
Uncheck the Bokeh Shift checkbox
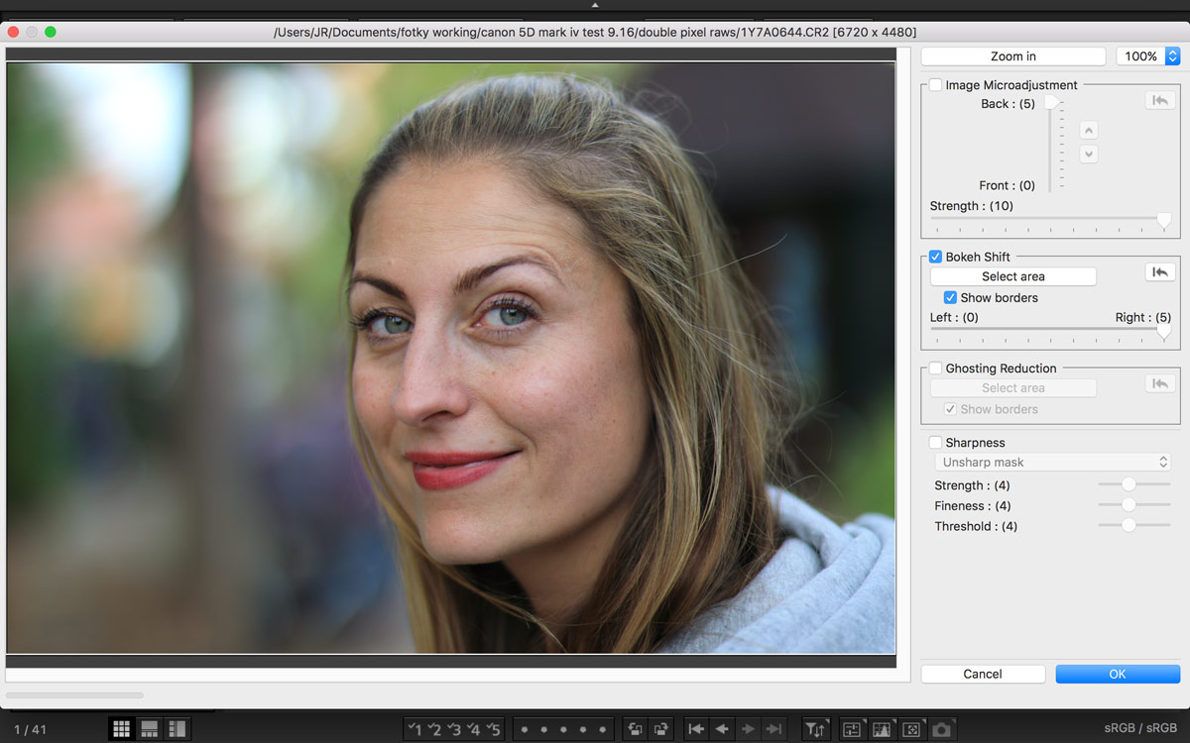click(x=935, y=257)
